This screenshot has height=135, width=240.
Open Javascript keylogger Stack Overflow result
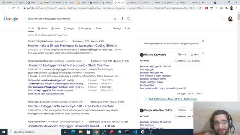point(69,65)
